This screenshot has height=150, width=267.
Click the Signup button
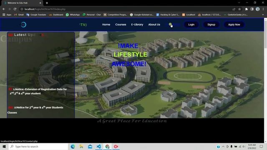point(212,25)
